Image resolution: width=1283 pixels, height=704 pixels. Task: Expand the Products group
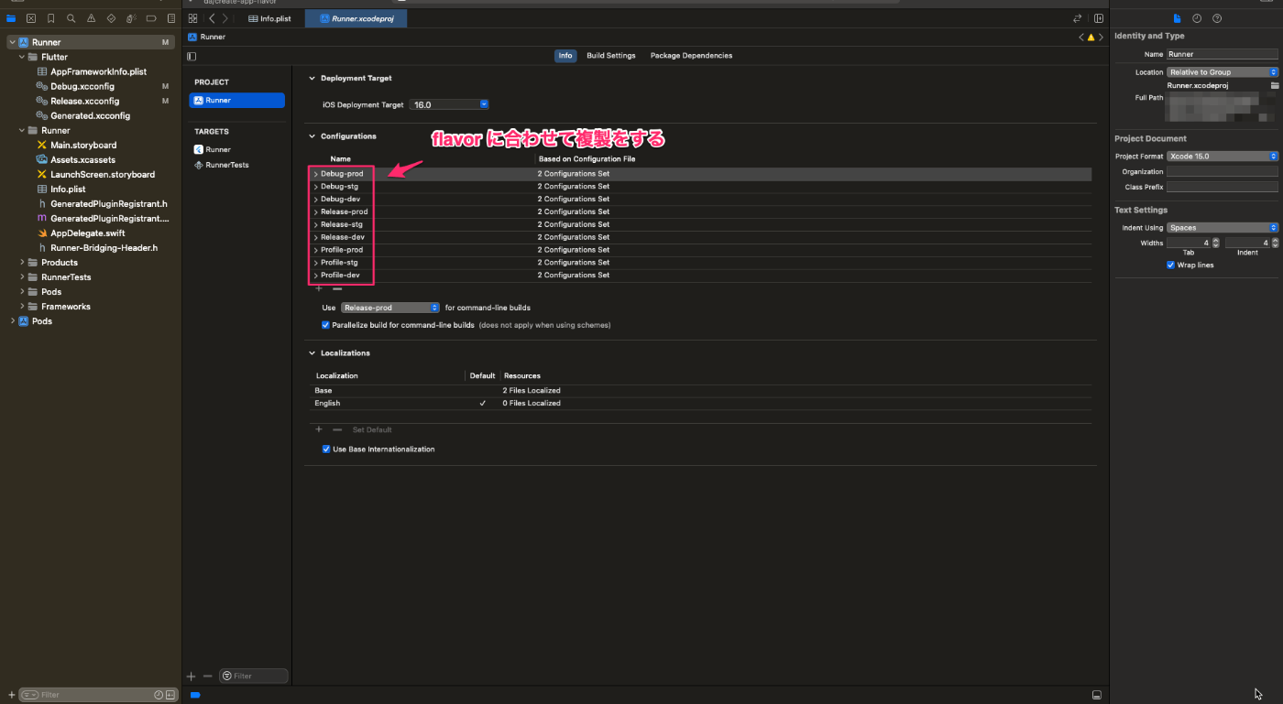tap(21, 263)
